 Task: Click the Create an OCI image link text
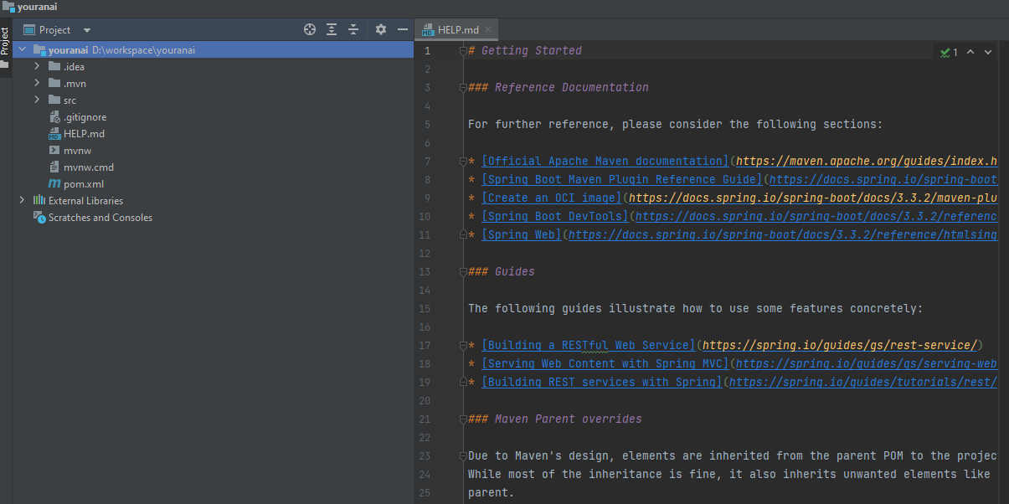pos(552,198)
